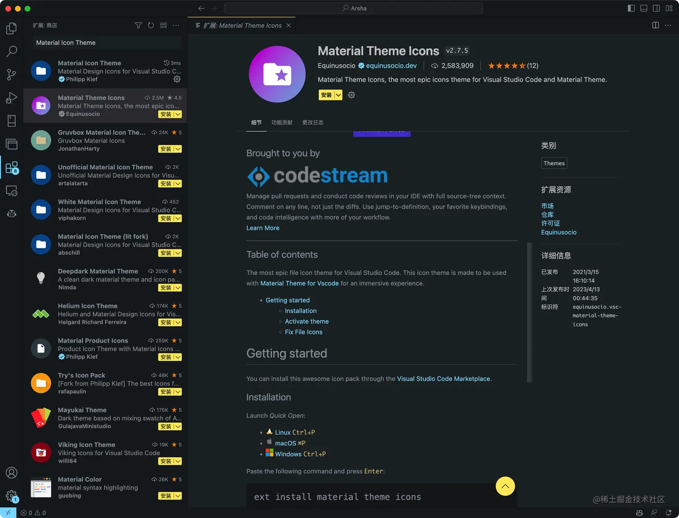The height and width of the screenshot is (518, 679).
Task: Open the Run and Debug view
Action: [12, 98]
